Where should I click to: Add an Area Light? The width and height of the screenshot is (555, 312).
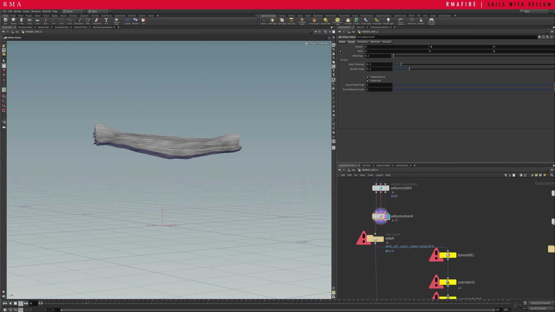[x=291, y=21]
